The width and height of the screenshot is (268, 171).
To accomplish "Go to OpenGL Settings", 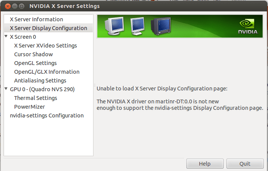I will click(35, 63).
